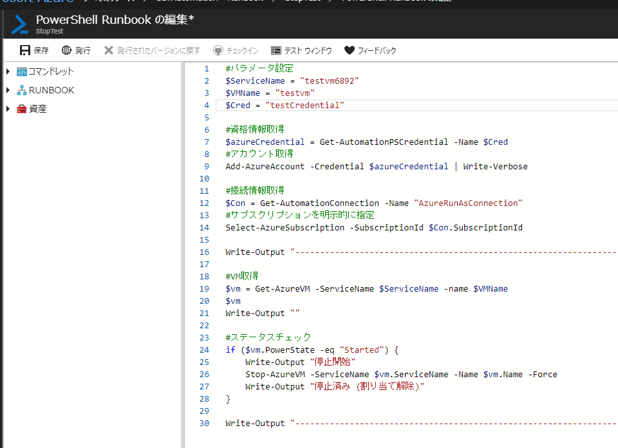
Task: Click Add-AzureAccount on line 9
Action: (265, 166)
